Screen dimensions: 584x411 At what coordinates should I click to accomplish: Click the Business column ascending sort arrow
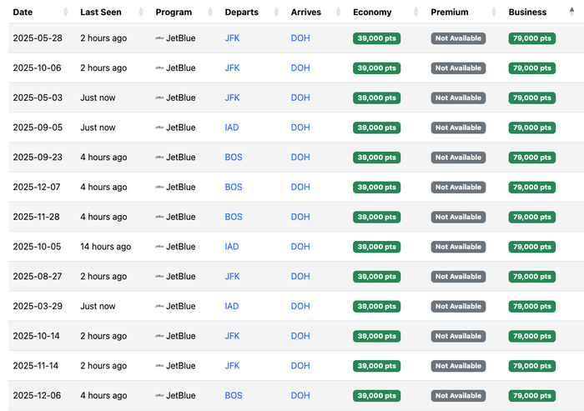click(x=571, y=10)
